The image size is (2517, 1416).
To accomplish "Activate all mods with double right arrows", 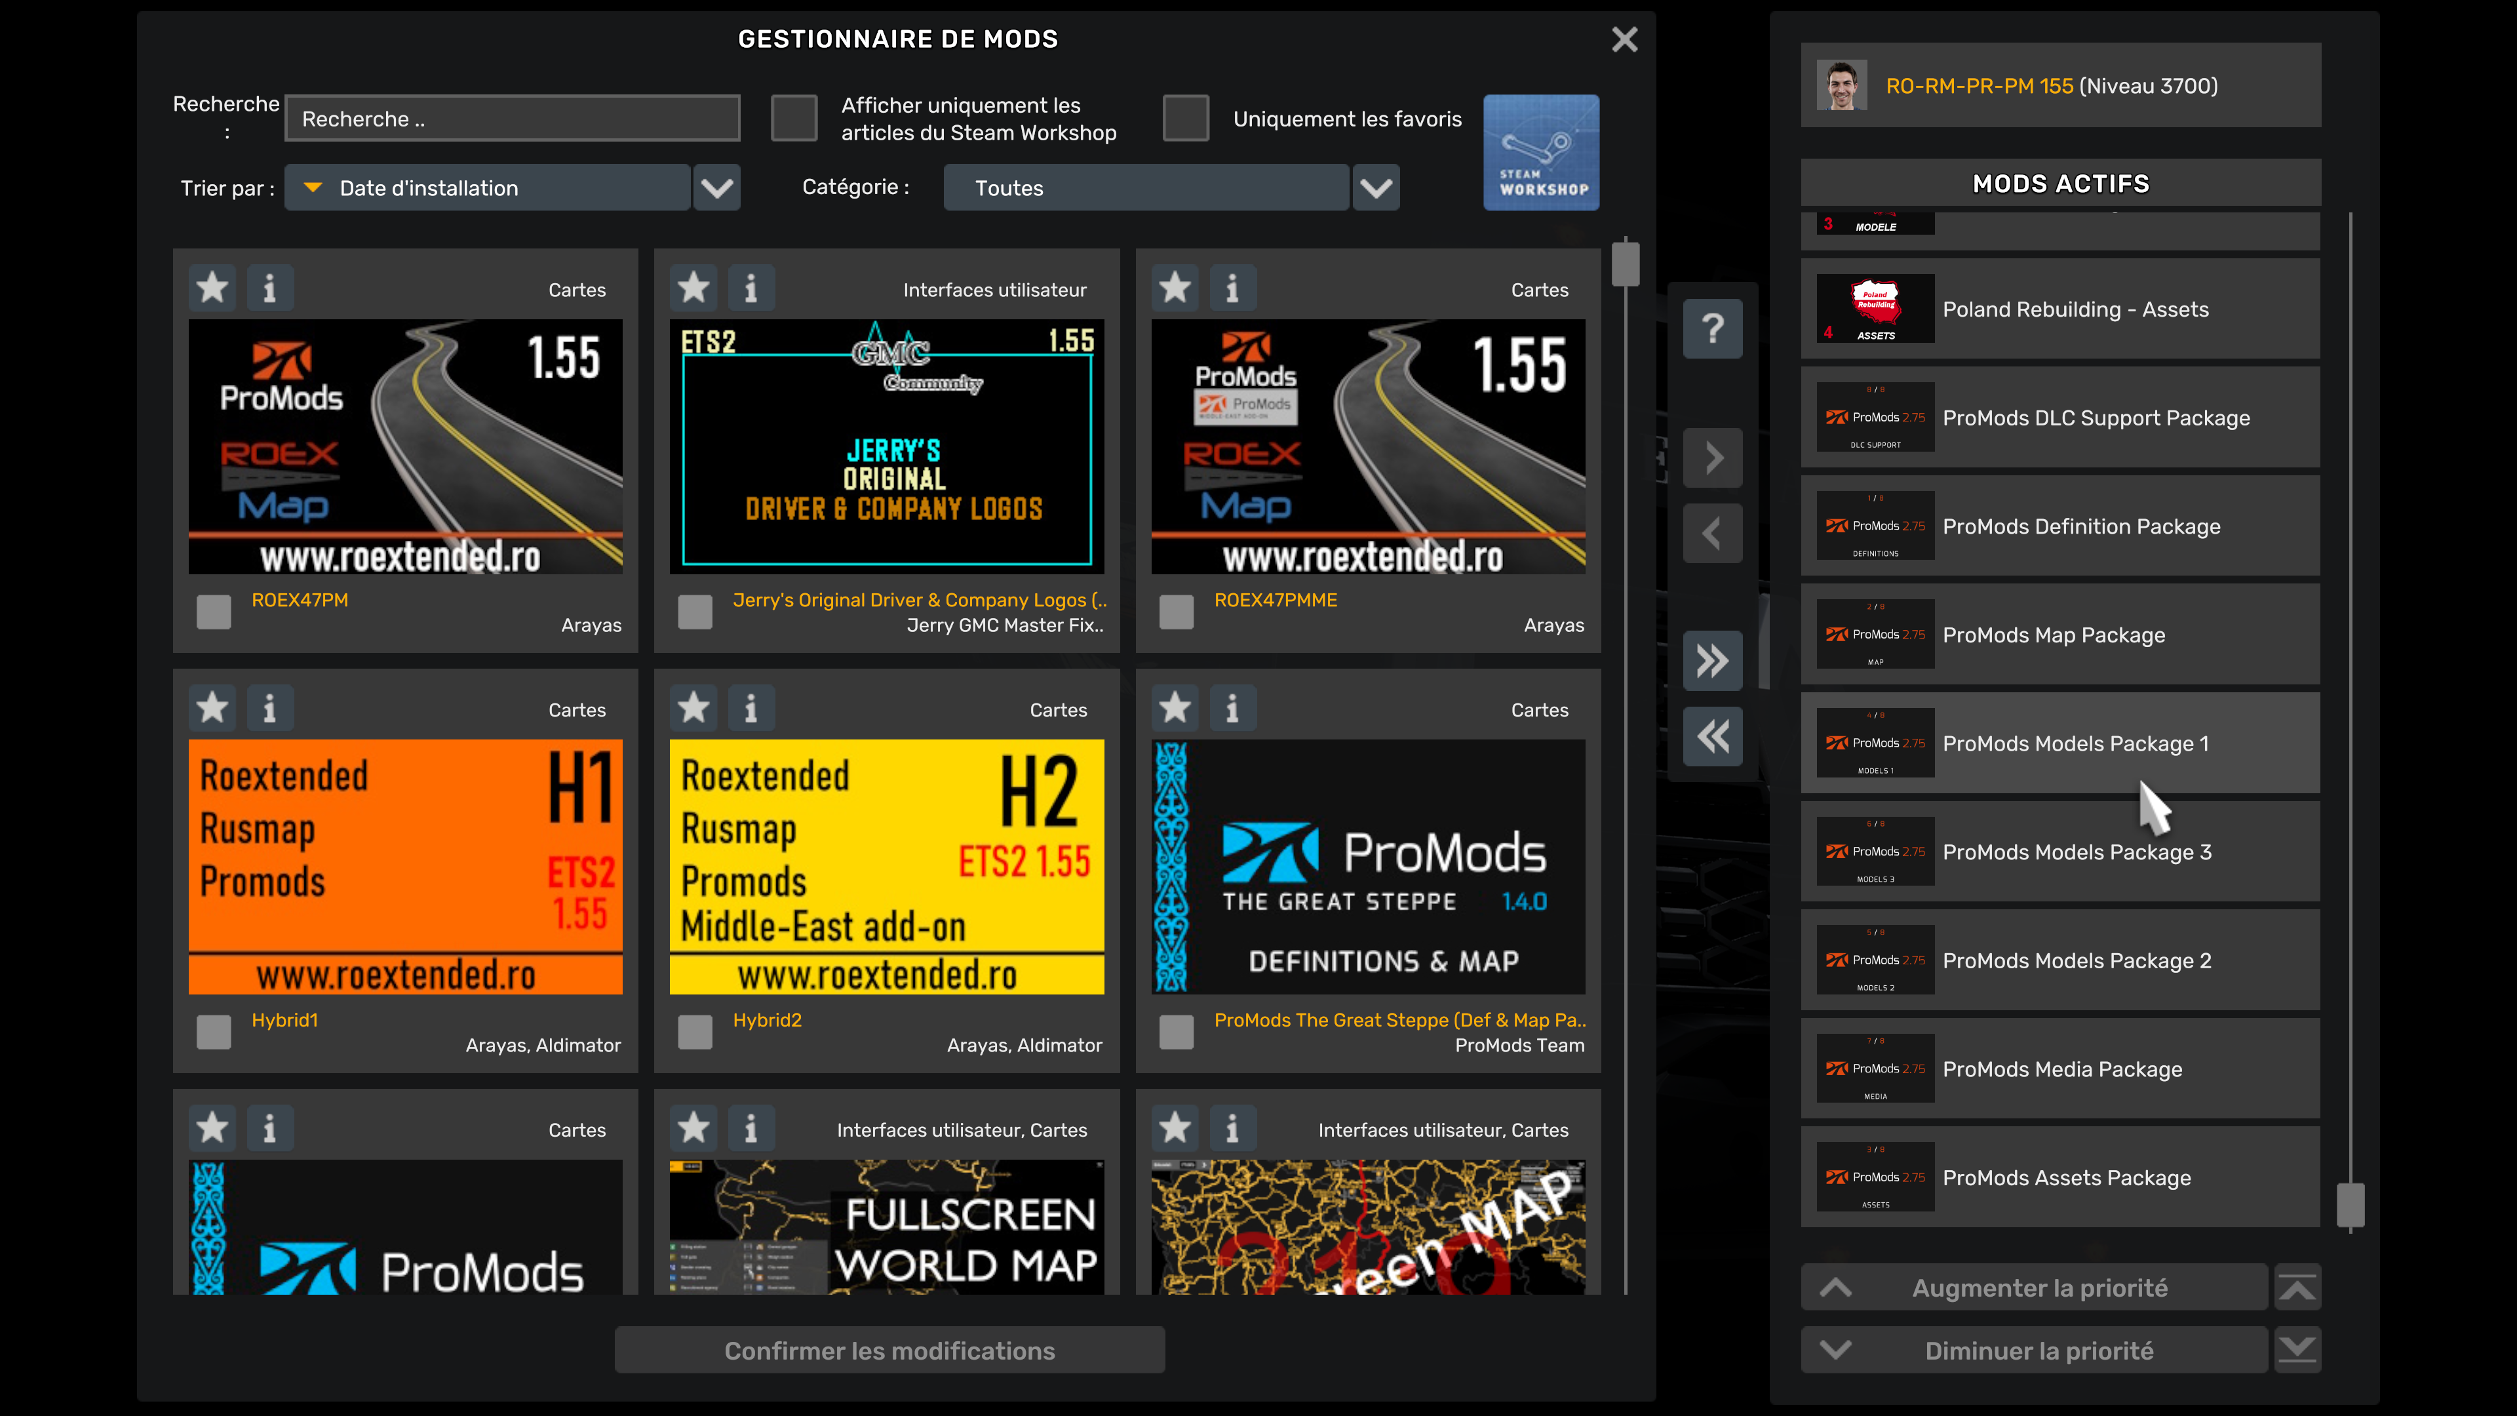I will tap(1712, 661).
